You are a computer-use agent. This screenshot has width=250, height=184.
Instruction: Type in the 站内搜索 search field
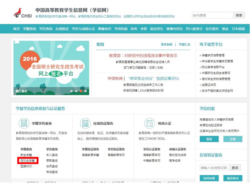pyautogui.click(x=212, y=15)
